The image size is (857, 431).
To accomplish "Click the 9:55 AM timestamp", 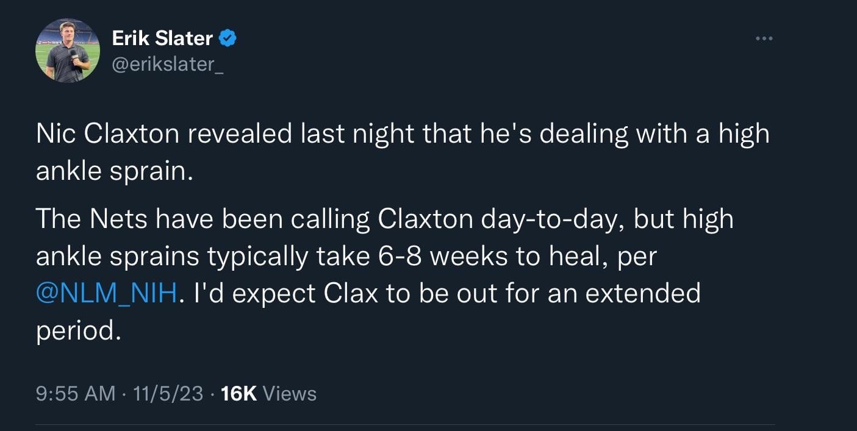I will tap(76, 393).
